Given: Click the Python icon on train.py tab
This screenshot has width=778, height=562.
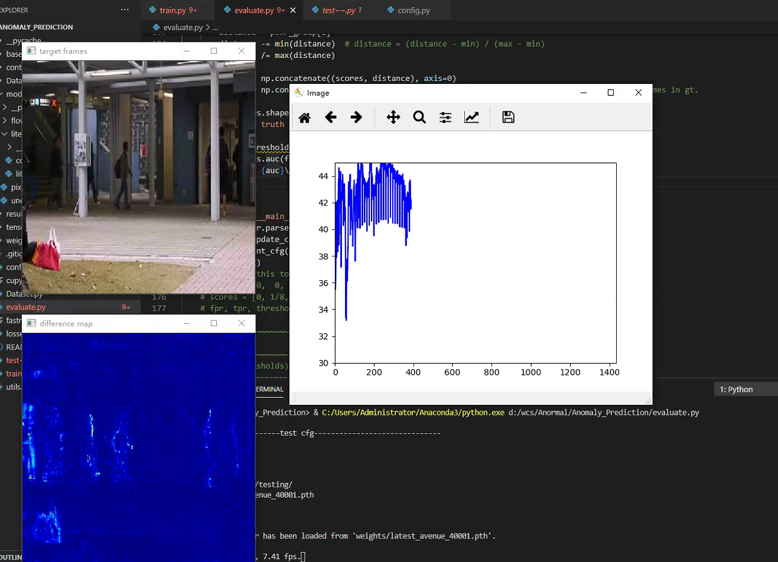Looking at the screenshot, I should coord(153,10).
